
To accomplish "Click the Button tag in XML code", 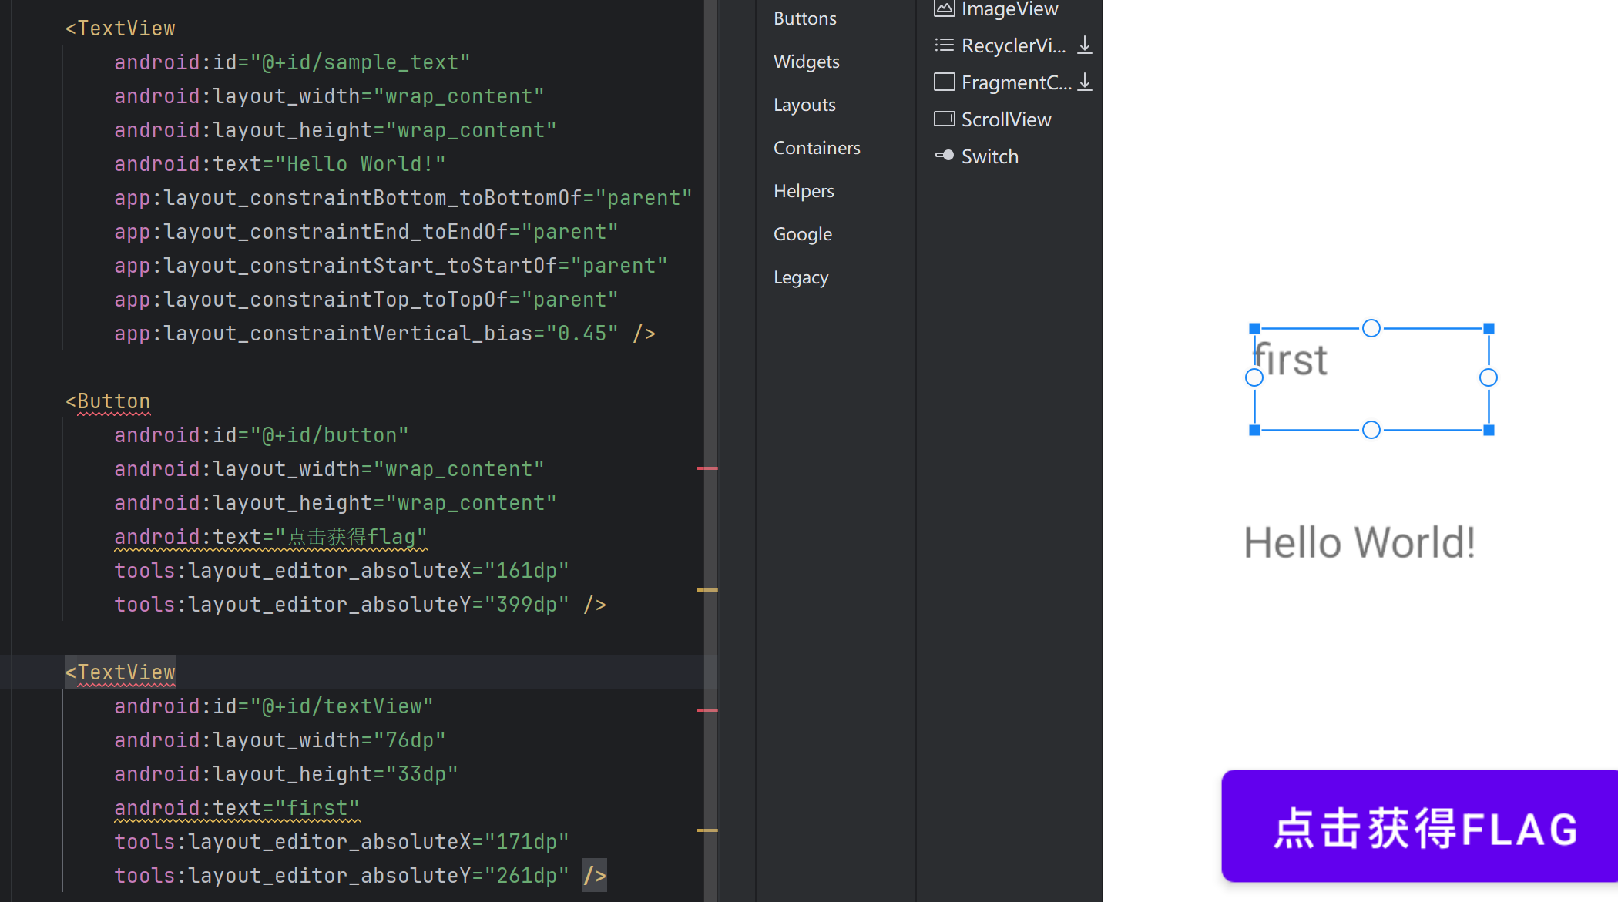I will coord(113,401).
